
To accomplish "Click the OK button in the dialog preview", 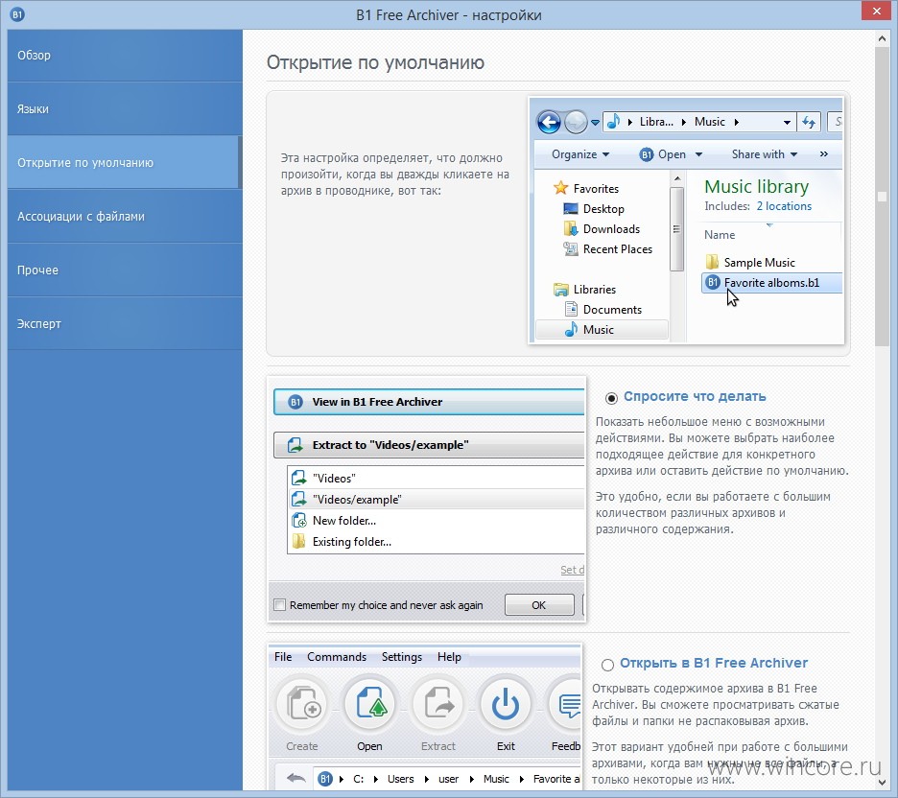I will pos(539,605).
